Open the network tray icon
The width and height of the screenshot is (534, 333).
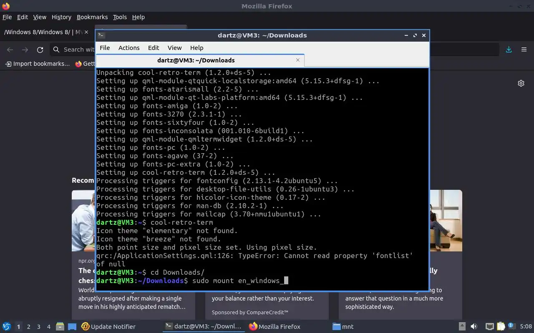tap(490, 327)
